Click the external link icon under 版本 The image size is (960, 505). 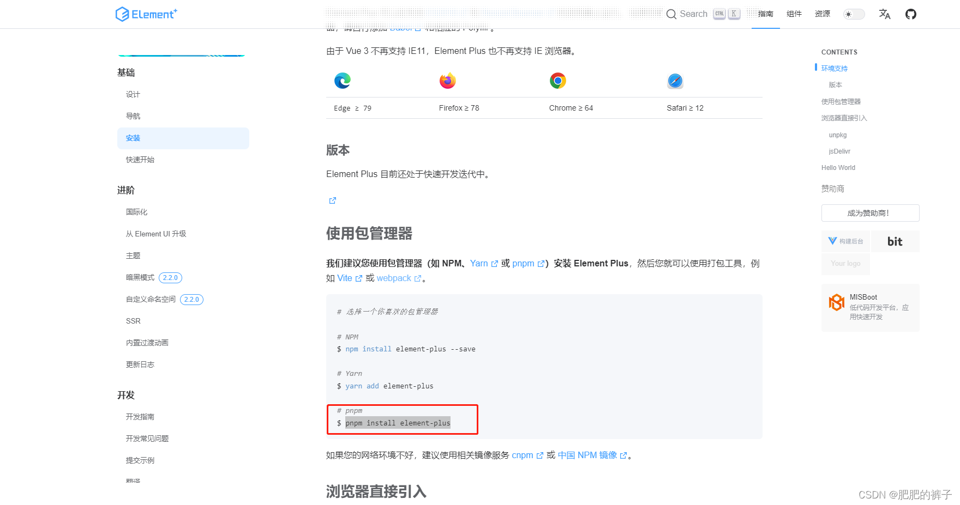click(x=332, y=200)
